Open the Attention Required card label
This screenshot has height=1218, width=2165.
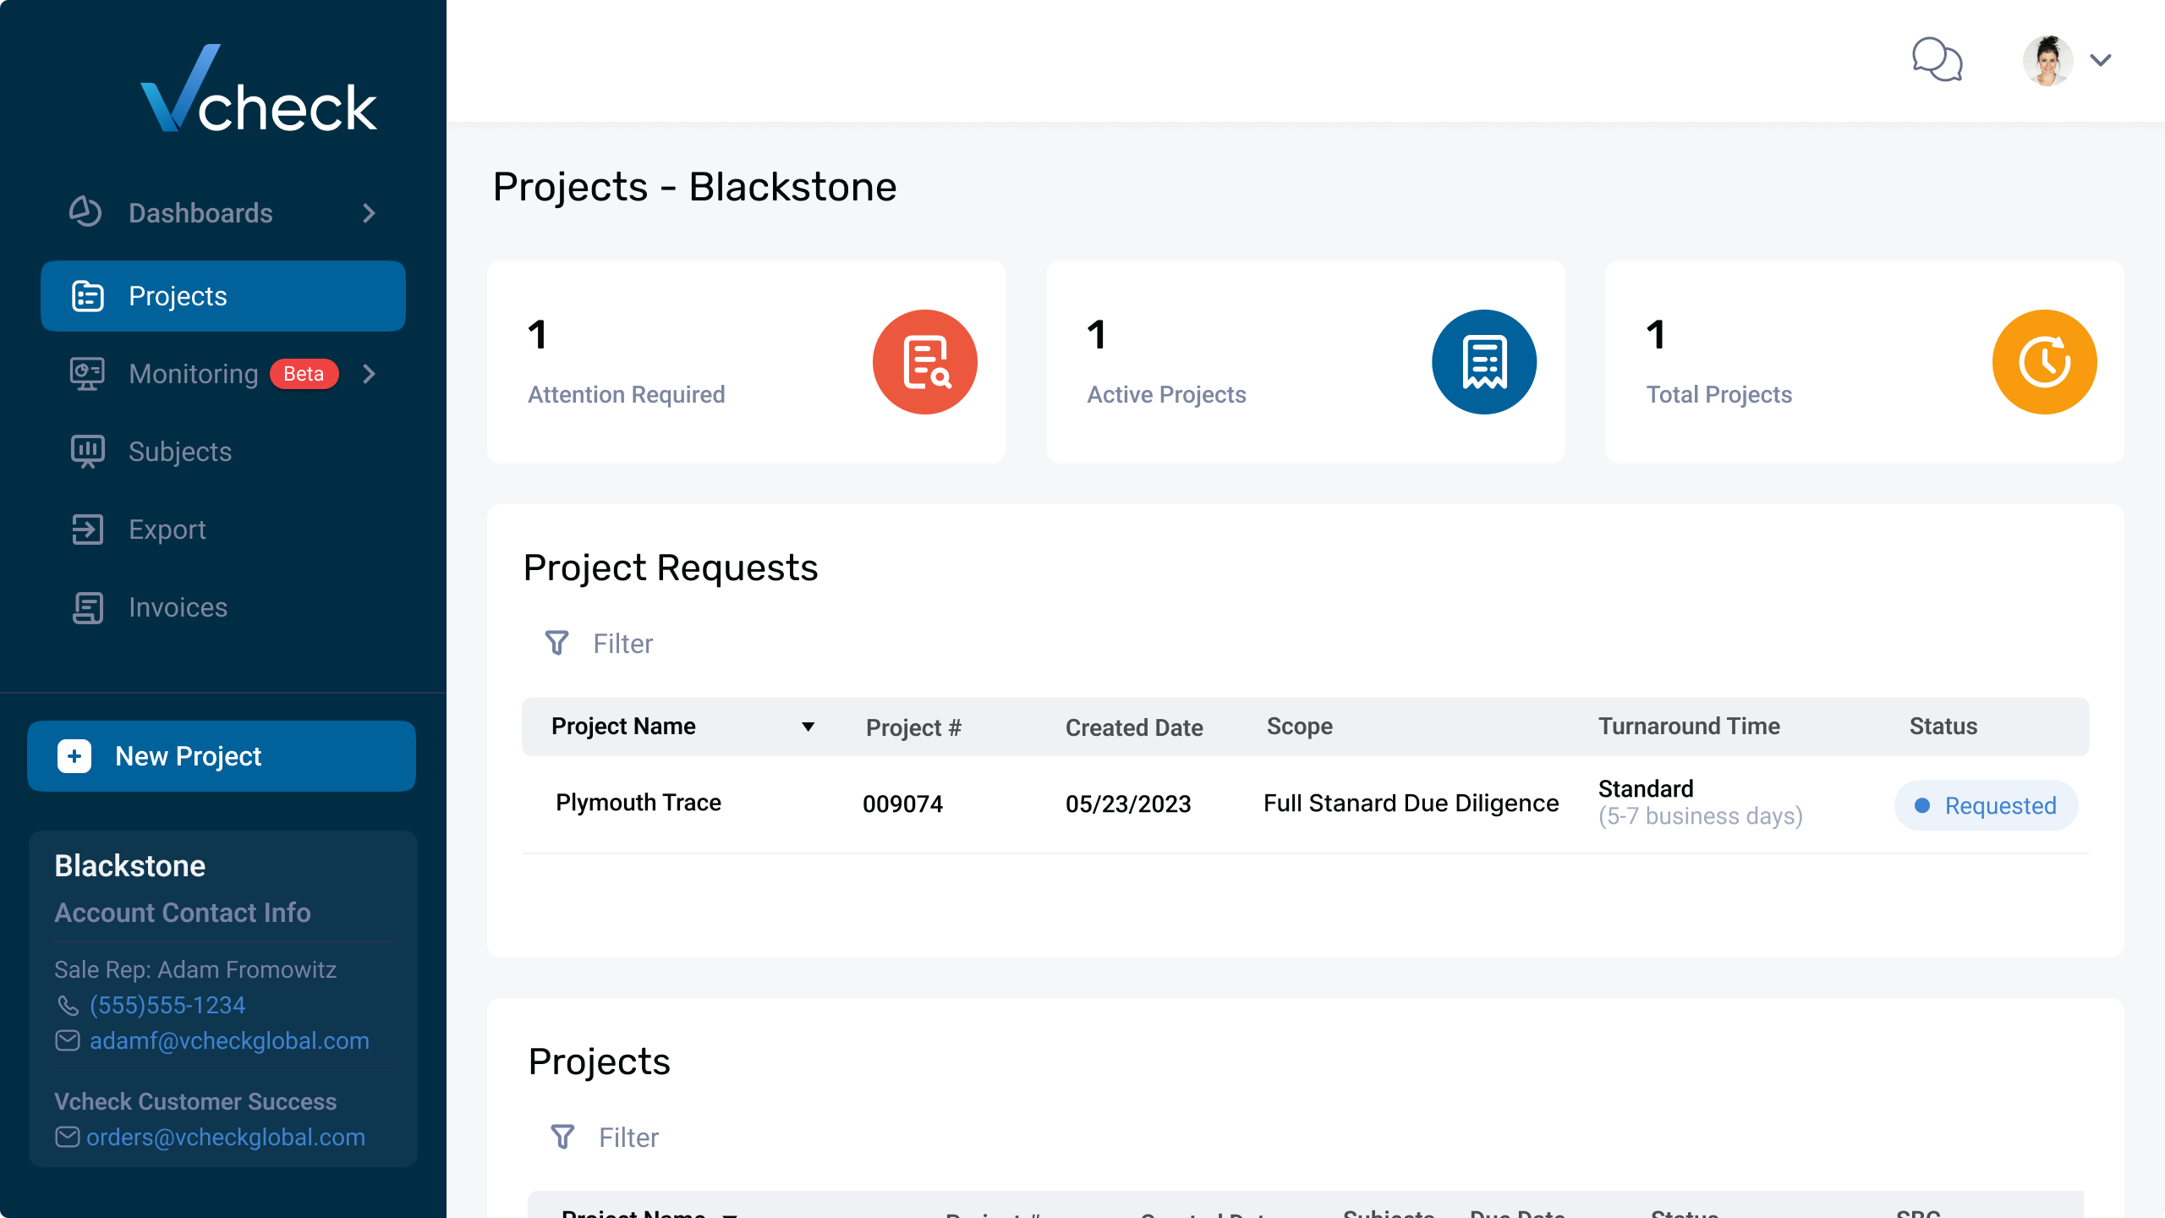[627, 395]
